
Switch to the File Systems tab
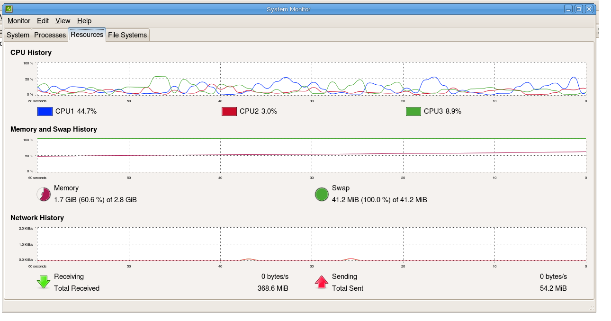(x=127, y=35)
